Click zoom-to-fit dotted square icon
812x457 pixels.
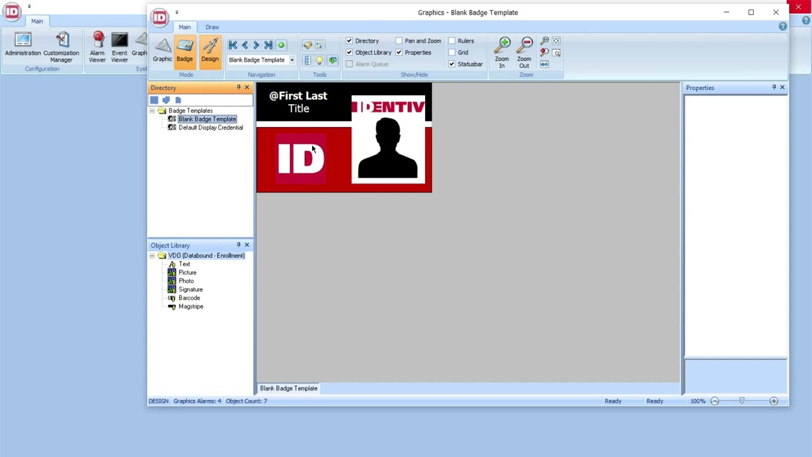pos(556,41)
